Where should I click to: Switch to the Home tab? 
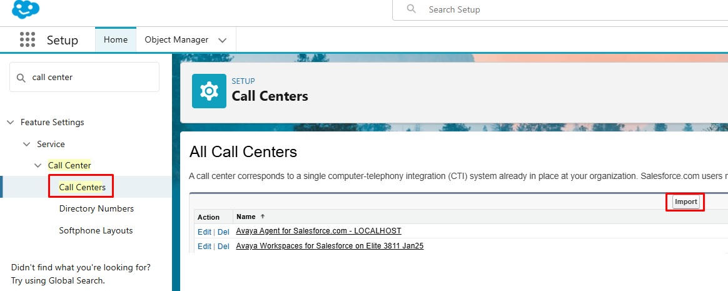[116, 39]
